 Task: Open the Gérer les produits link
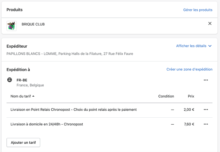(x=198, y=10)
